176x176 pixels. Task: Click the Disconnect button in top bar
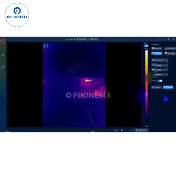[82, 39]
